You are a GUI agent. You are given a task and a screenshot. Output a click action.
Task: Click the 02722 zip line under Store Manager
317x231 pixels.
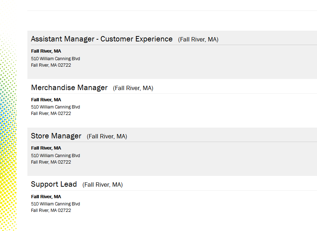(x=51, y=162)
